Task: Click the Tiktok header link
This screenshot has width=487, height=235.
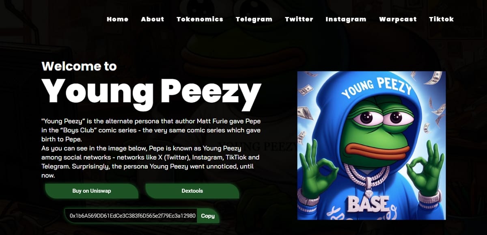Action: click(x=442, y=19)
